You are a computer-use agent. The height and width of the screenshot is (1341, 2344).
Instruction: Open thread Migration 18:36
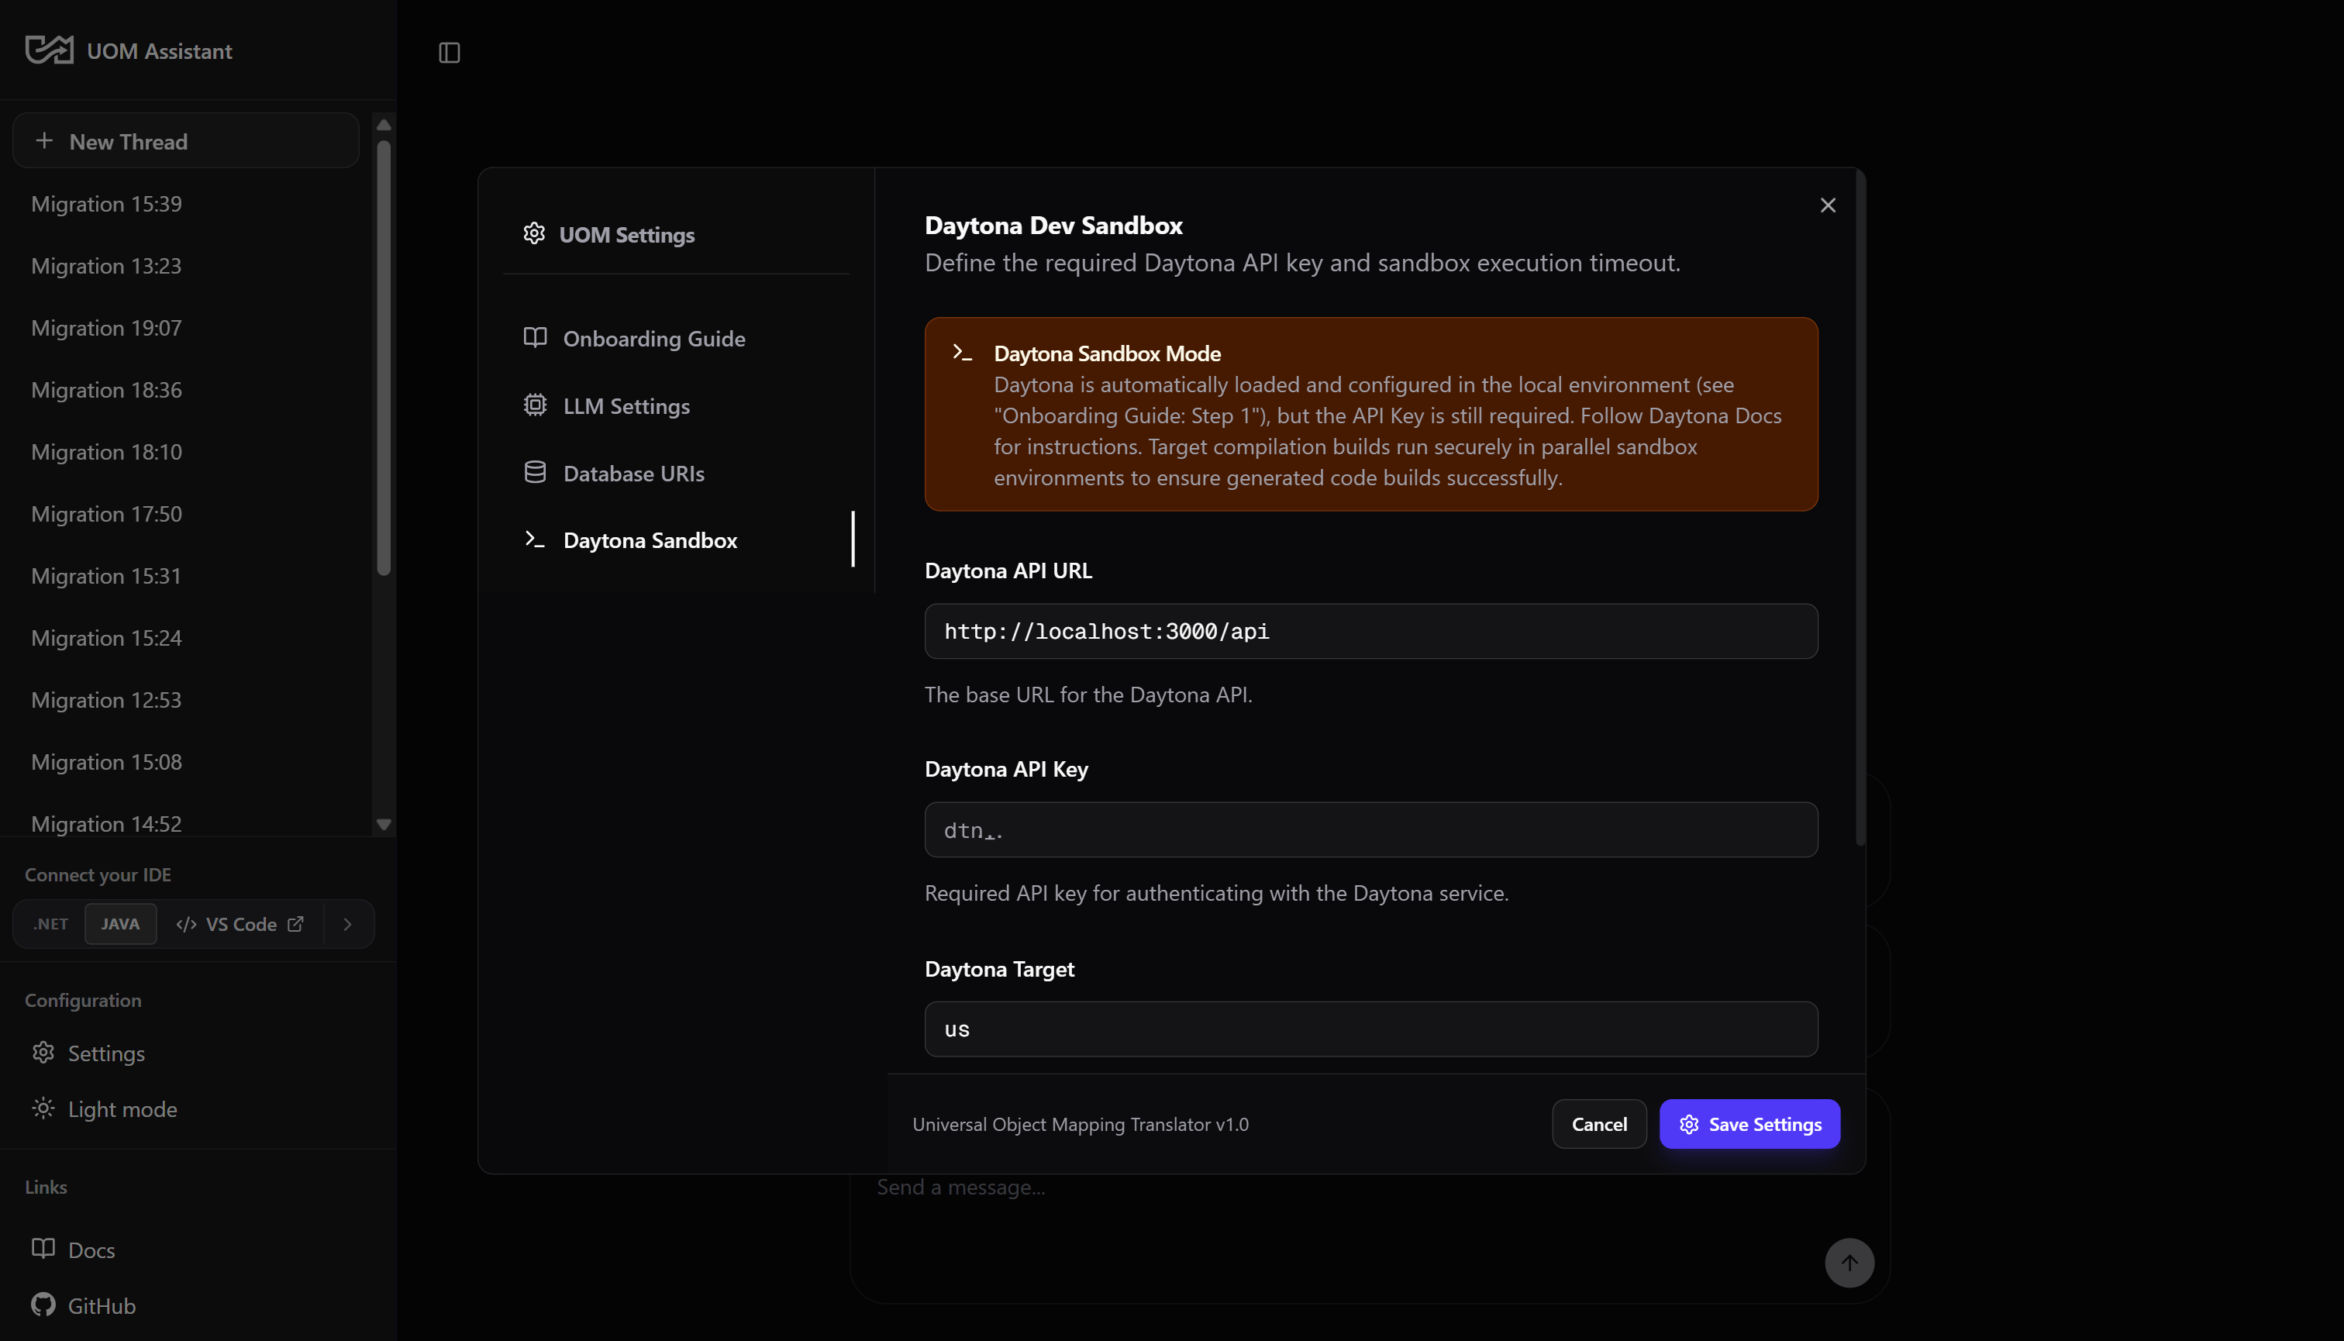click(186, 390)
